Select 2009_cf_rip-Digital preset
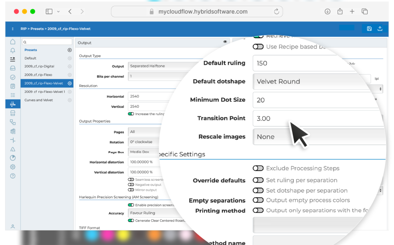The height and width of the screenshot is (245, 394). click(39, 66)
